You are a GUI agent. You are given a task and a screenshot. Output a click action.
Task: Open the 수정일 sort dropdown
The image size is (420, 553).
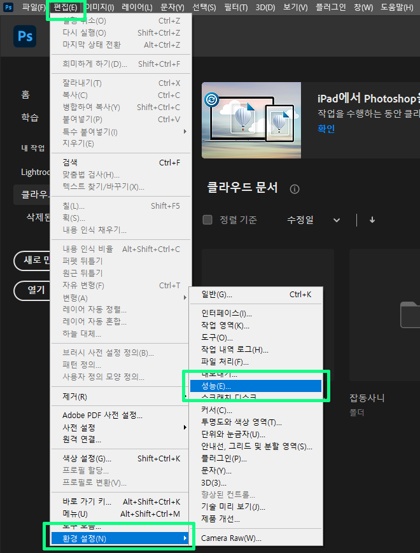pos(314,220)
